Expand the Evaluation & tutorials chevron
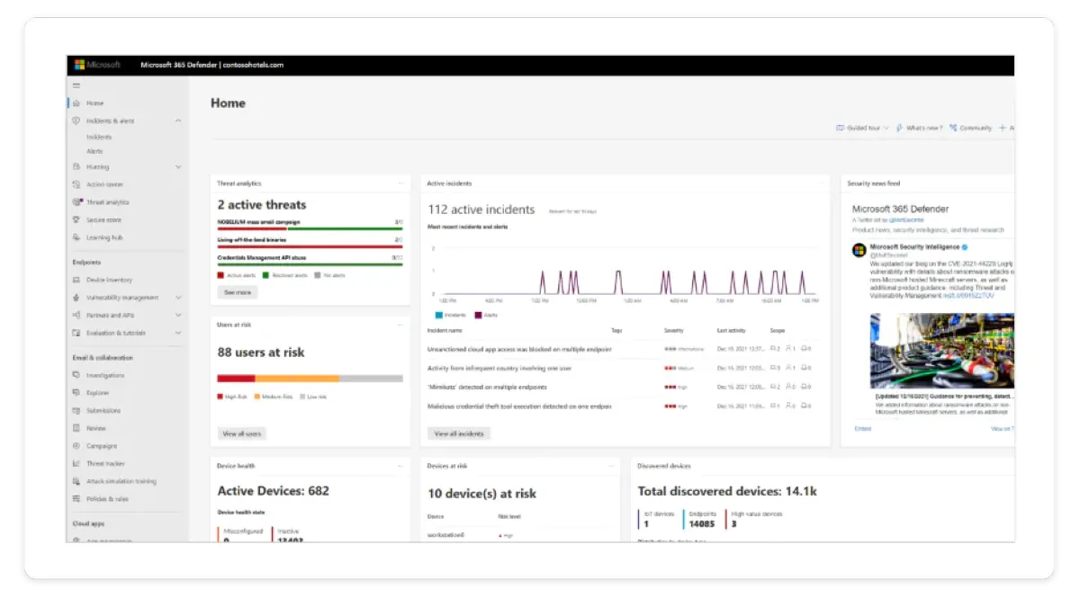1080x598 pixels. [177, 333]
